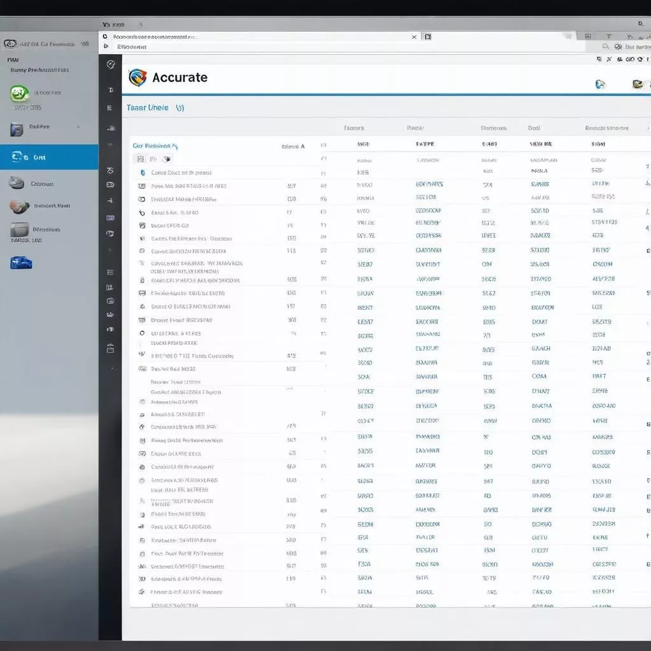Open the green icon in left panel
This screenshot has width=651, height=651.
tap(19, 93)
